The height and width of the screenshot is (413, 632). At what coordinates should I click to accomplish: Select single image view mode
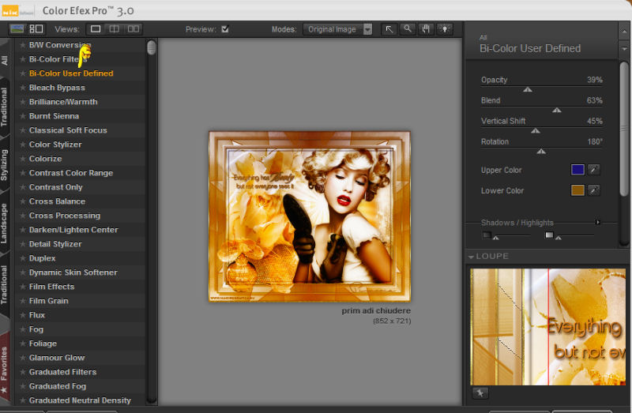pyautogui.click(x=96, y=29)
